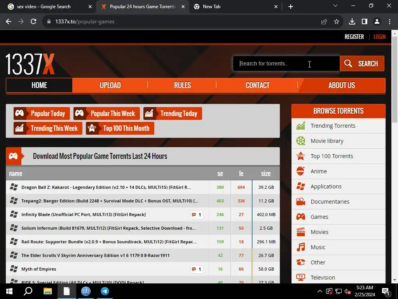The image size is (398, 299).
Task: Reload the page
Action: click(x=33, y=22)
